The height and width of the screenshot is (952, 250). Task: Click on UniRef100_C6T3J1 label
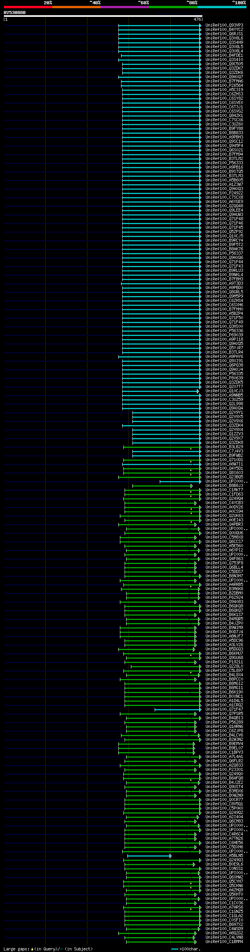[x=224, y=107]
